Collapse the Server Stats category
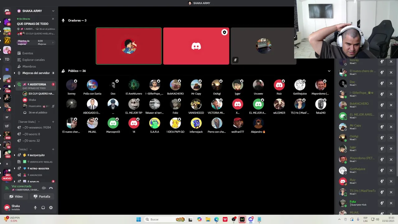Screen dimensions: 398x224 pyautogui.click(x=29, y=122)
